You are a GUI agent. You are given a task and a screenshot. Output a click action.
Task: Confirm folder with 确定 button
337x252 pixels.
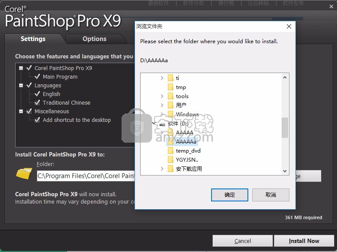click(230, 195)
